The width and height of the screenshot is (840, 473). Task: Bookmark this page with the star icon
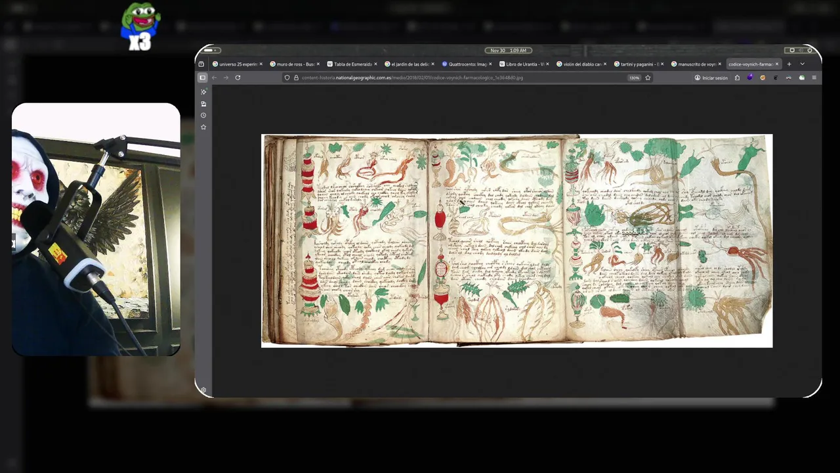pos(648,78)
